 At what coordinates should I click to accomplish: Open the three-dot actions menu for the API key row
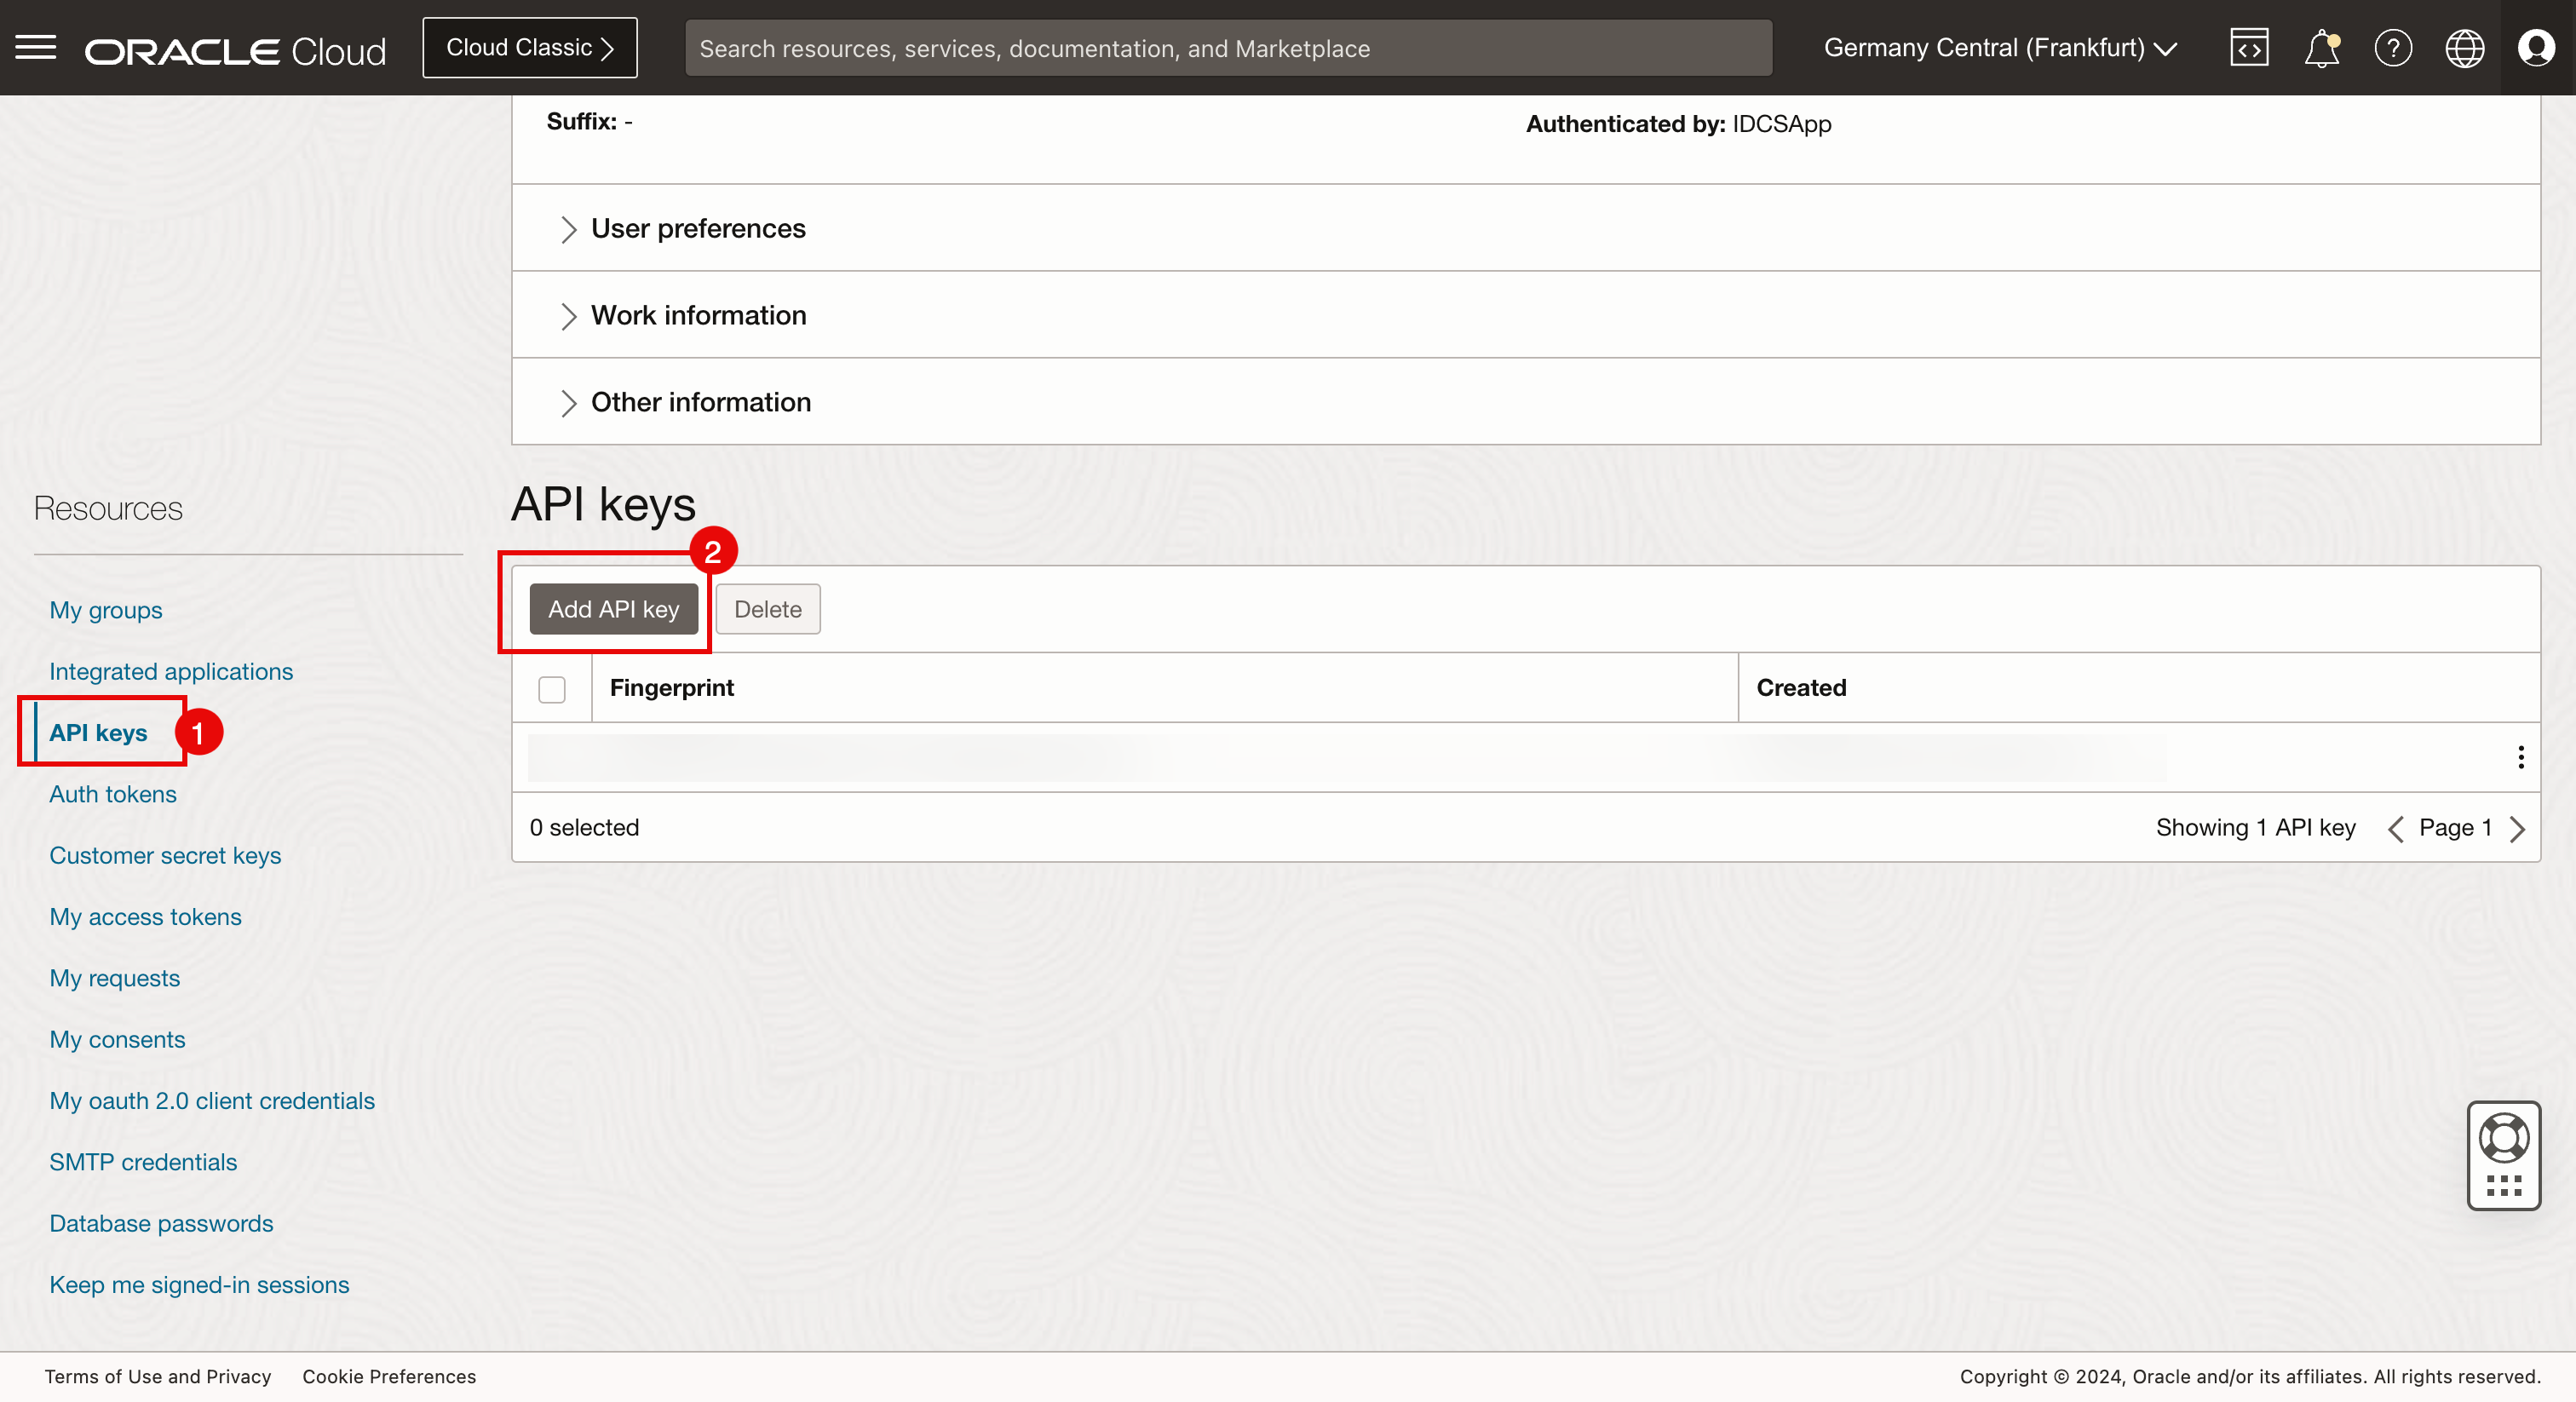(2520, 757)
